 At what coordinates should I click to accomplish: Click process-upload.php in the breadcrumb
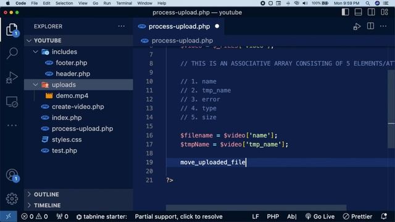click(x=182, y=41)
